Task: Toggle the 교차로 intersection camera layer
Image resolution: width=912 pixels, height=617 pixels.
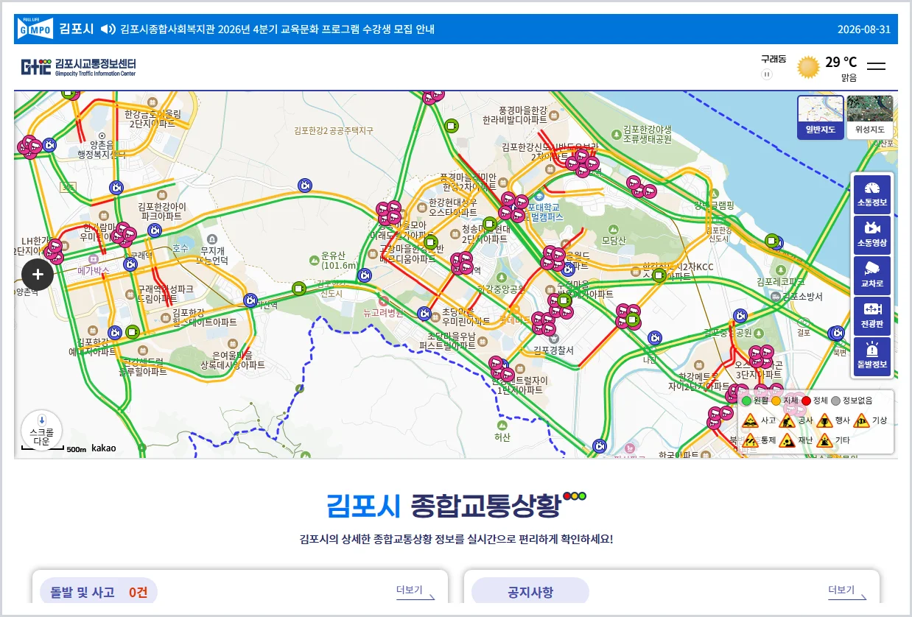Action: coord(872,275)
